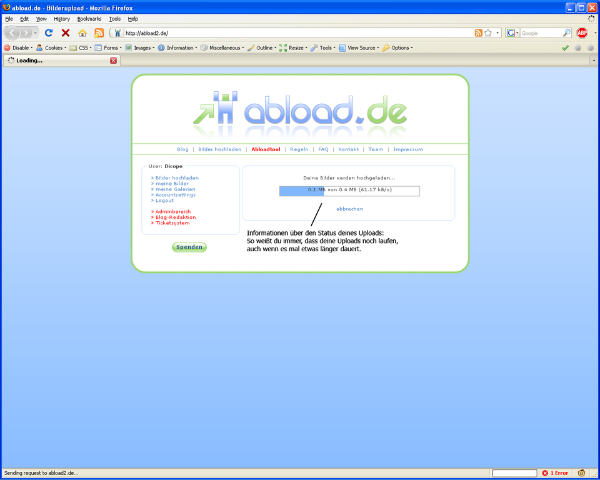Open the File menu
Viewport: 600px width, 480px height.
[9, 19]
